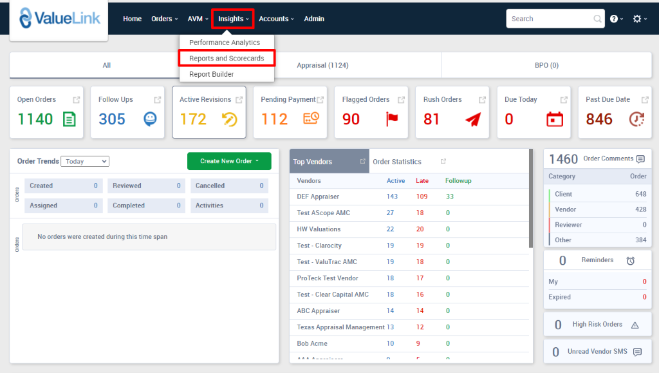The image size is (659, 373).
Task: Click the Pending Payment money icon
Action: (311, 119)
